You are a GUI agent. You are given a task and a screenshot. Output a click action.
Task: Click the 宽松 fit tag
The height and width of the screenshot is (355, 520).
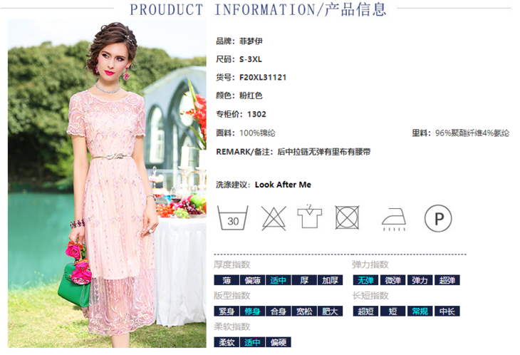[304, 312]
